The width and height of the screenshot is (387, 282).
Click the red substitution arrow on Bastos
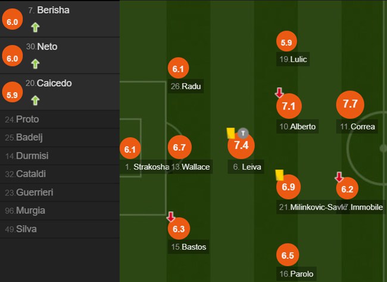pyautogui.click(x=171, y=216)
